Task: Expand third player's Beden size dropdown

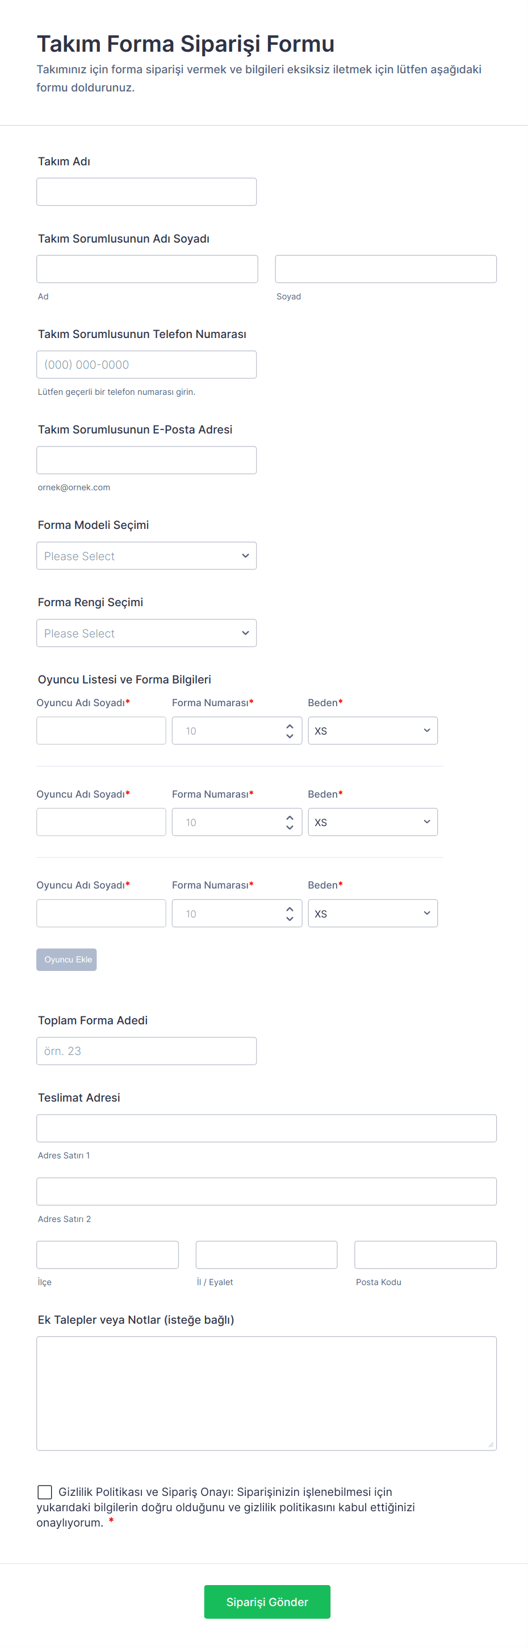Action: (372, 913)
